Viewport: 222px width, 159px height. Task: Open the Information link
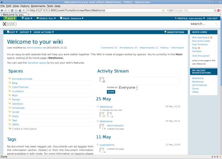[x=177, y=48]
